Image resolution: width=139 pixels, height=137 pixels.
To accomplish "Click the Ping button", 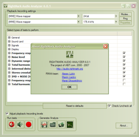I will point(125,19).
